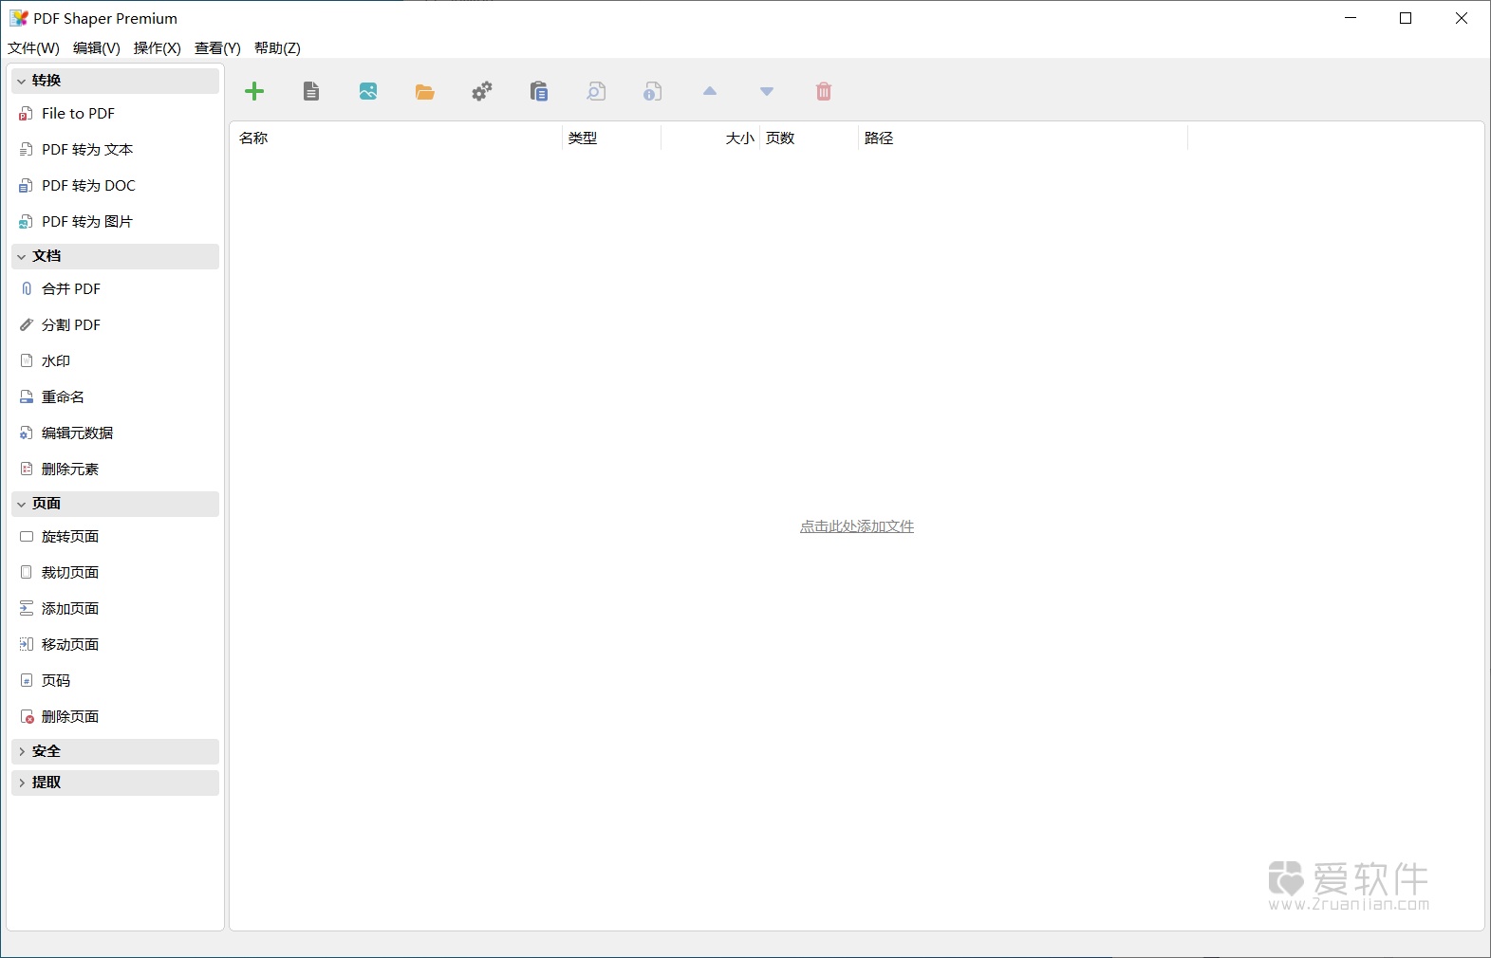Open the 帮助(Z) menu
Screen dimensions: 1491x958
click(x=277, y=47)
